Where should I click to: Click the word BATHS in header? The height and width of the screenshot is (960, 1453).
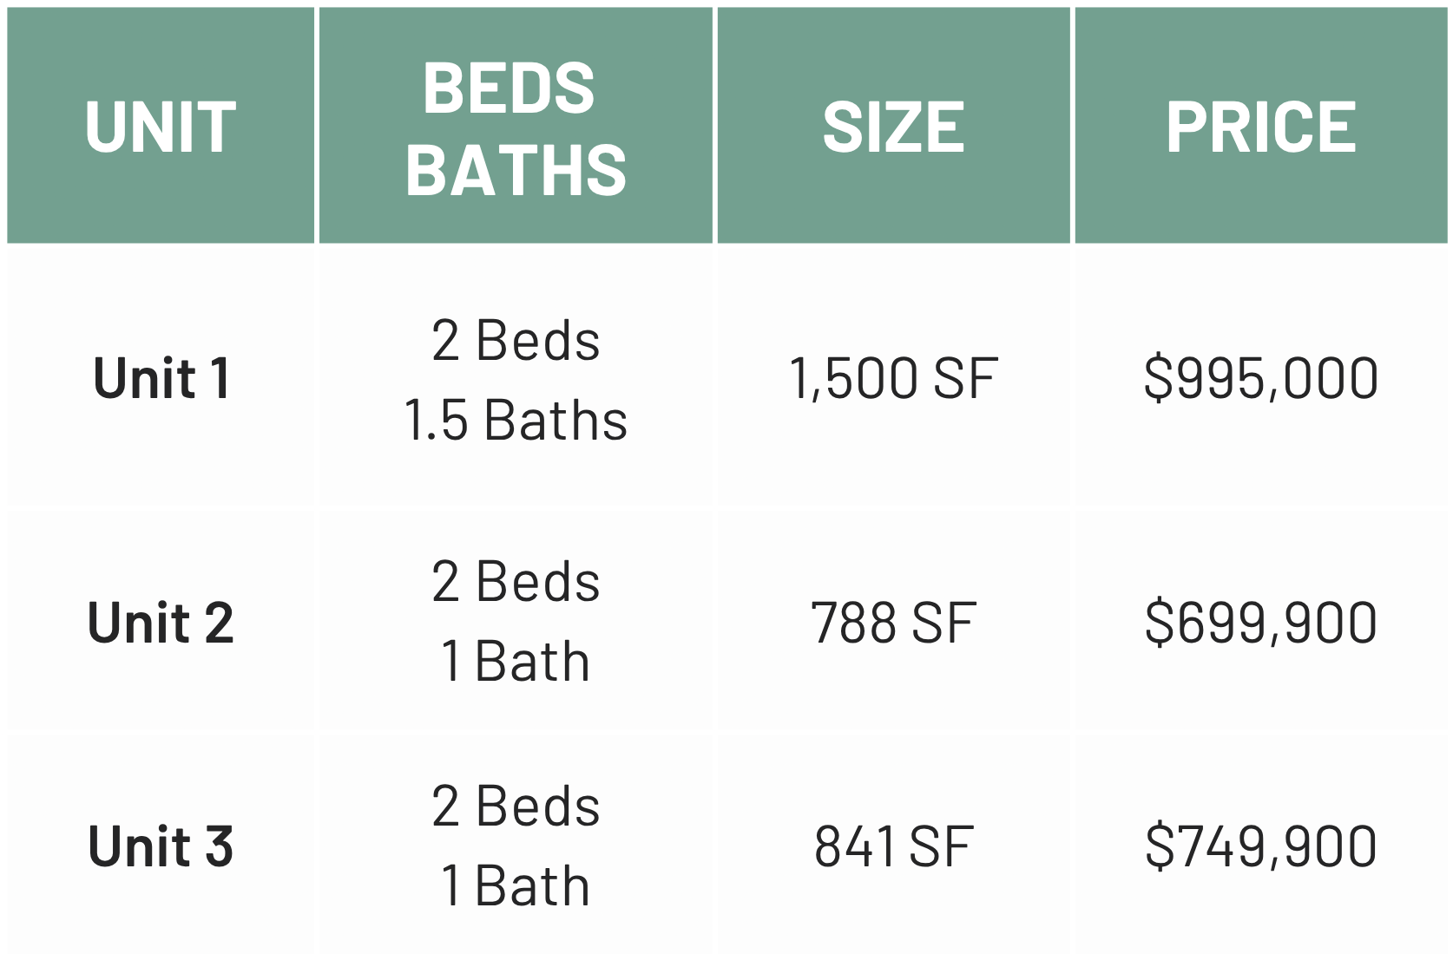coord(516,169)
